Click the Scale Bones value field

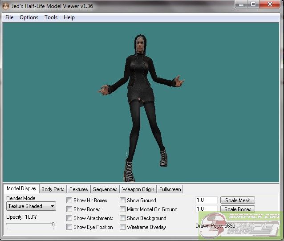[x=206, y=209]
